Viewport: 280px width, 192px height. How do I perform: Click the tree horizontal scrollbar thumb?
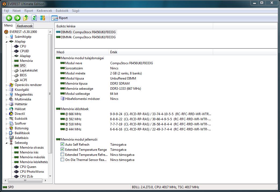click(x=25, y=180)
